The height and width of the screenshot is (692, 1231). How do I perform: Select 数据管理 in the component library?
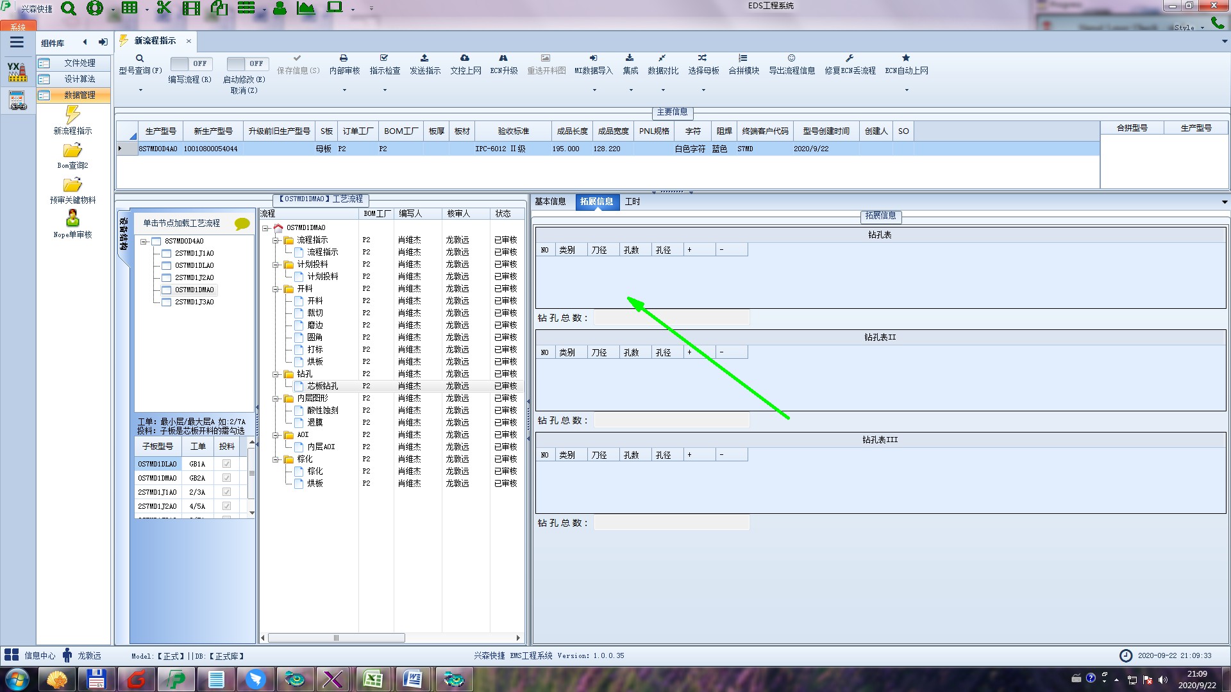80,95
